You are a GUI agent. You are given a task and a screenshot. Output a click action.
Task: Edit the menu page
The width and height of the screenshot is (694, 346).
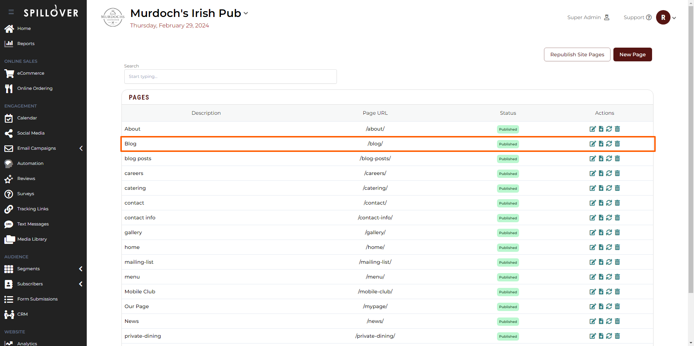(592, 277)
